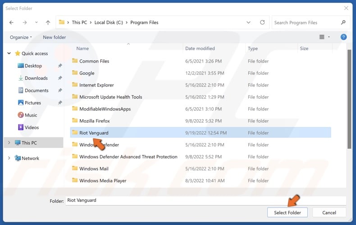Click the pin icon next to Downloads

click(60, 78)
